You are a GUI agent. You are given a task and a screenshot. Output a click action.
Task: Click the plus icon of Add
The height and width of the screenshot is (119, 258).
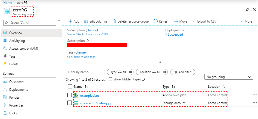point(70,21)
